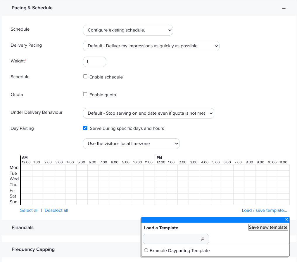Image resolution: width=297 pixels, height=262 pixels.
Task: Open the Under Delivery Behaviour dropdown
Action: 148,113
